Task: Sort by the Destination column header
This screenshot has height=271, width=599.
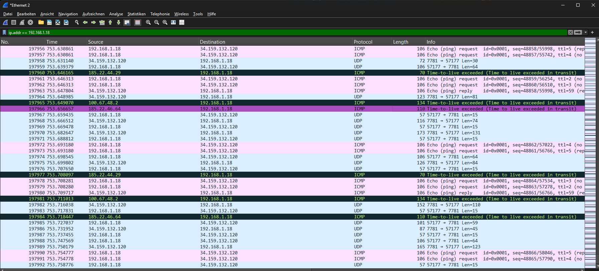Action: click(x=276, y=42)
